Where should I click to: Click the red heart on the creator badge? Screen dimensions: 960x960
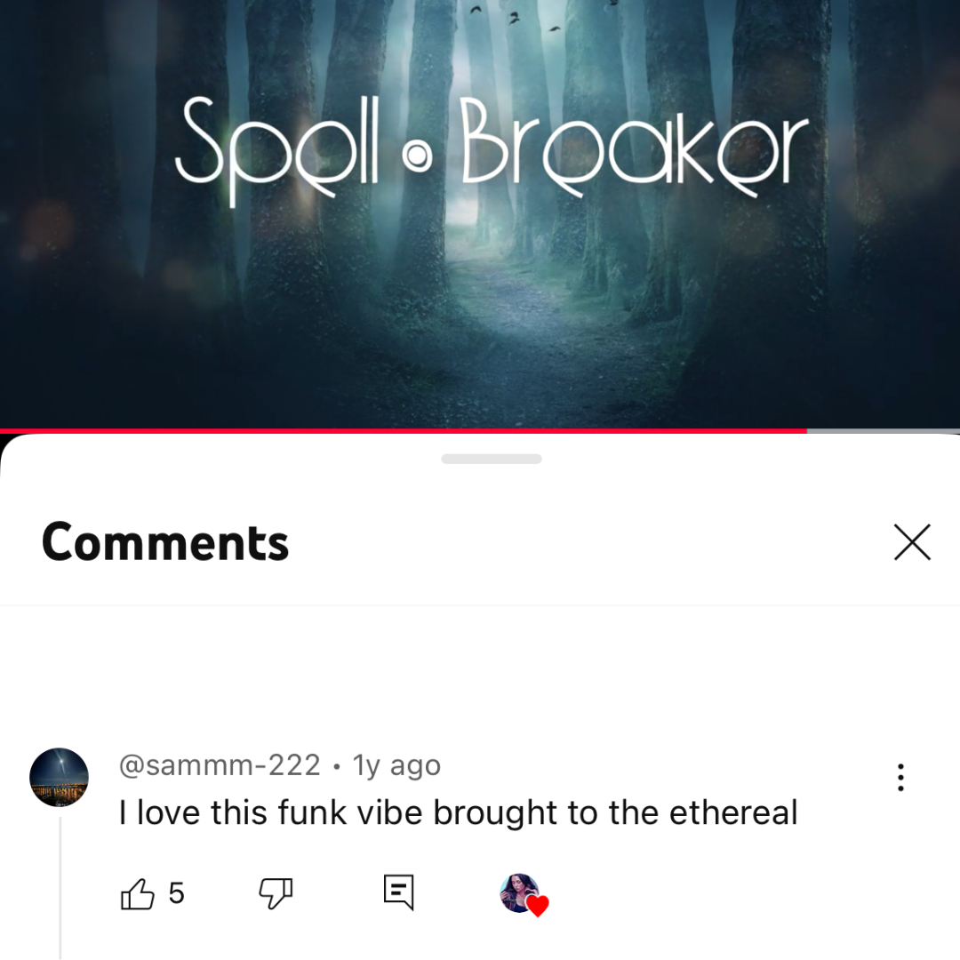coord(538,906)
